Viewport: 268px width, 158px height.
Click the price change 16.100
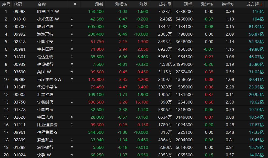coord(141,102)
